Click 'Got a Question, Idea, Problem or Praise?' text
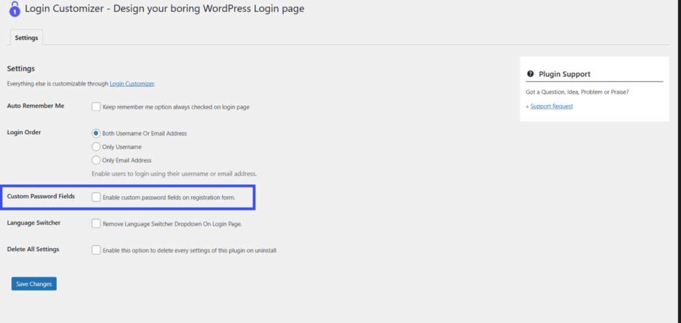Screen dimensions: 681x323 tap(577, 92)
